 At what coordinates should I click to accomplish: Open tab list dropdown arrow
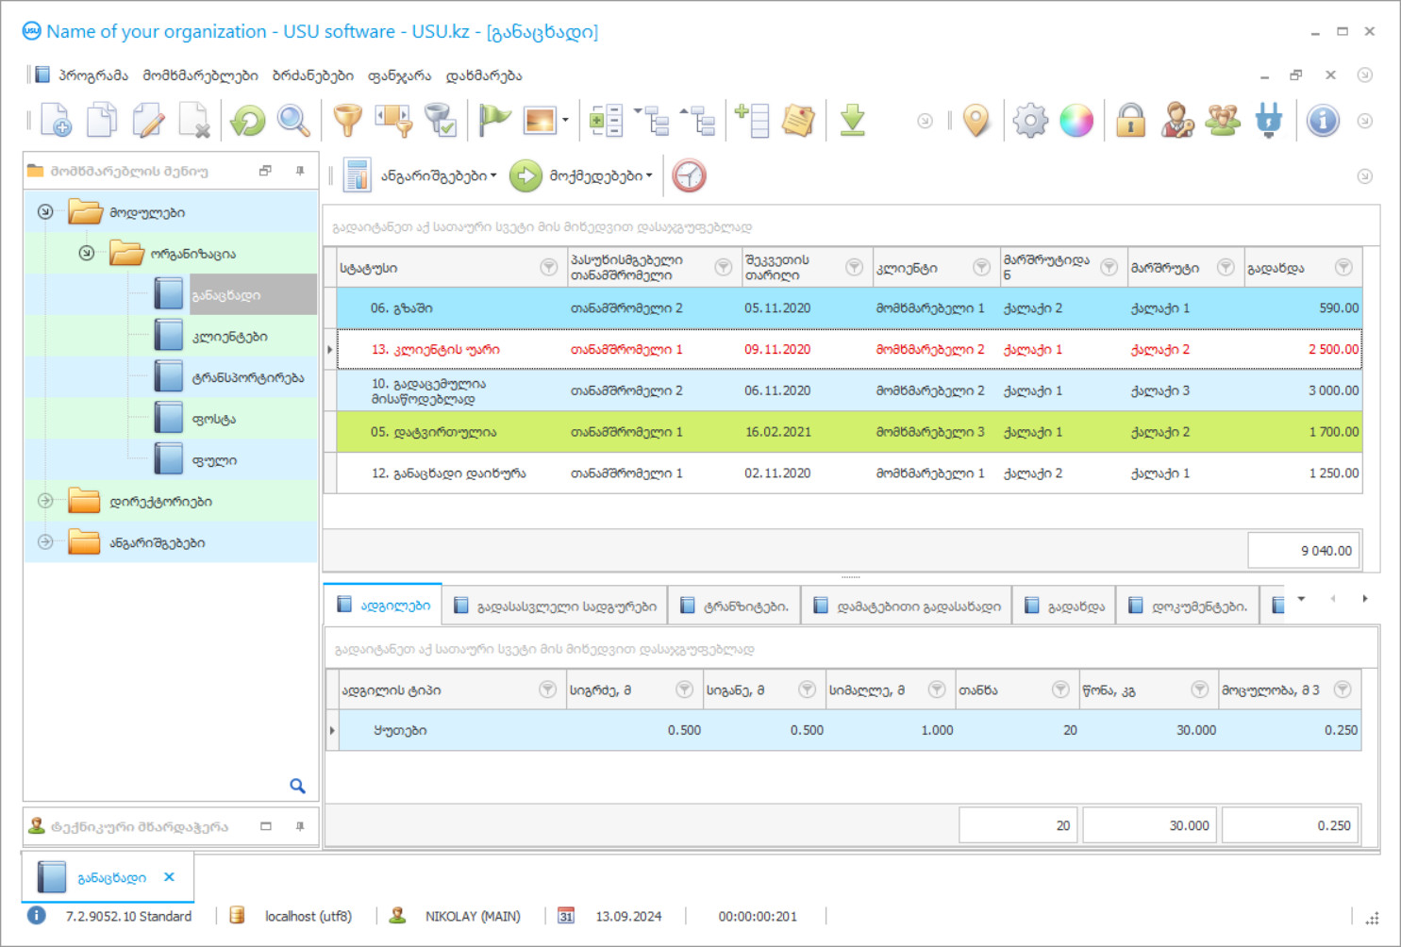click(x=1301, y=598)
